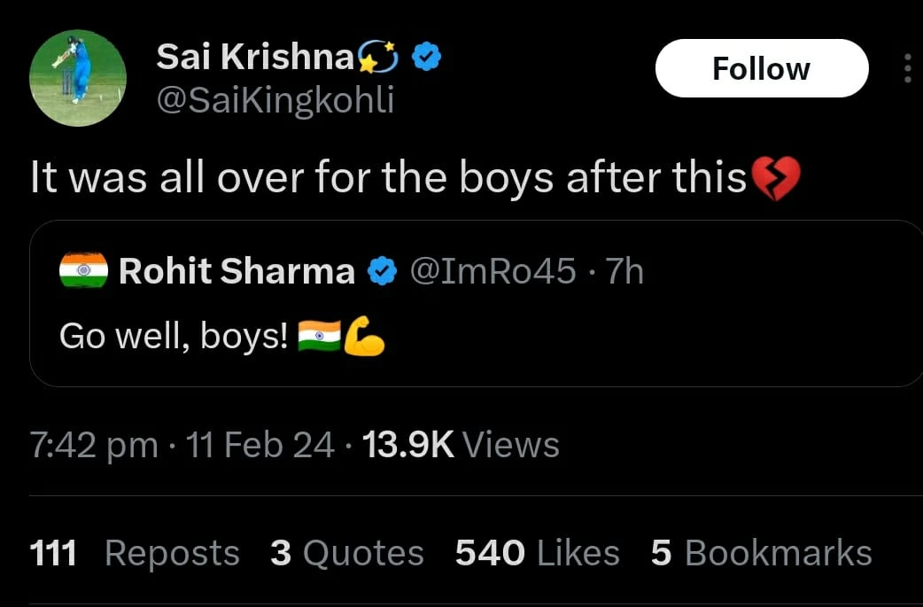Open Rohit Sharma's name in quoted tweet
Screen dimensions: 923x607
pos(237,271)
